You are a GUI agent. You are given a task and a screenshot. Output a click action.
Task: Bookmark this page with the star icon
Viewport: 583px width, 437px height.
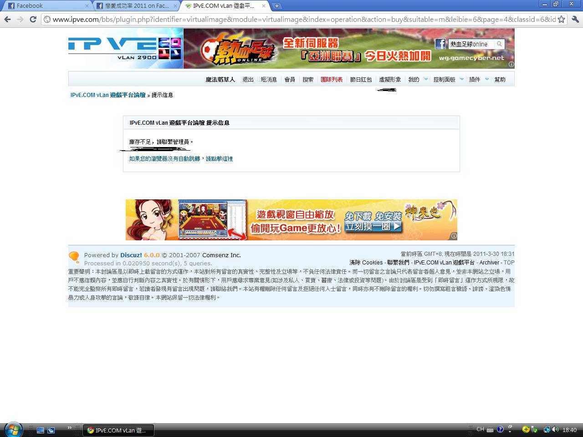(562, 19)
